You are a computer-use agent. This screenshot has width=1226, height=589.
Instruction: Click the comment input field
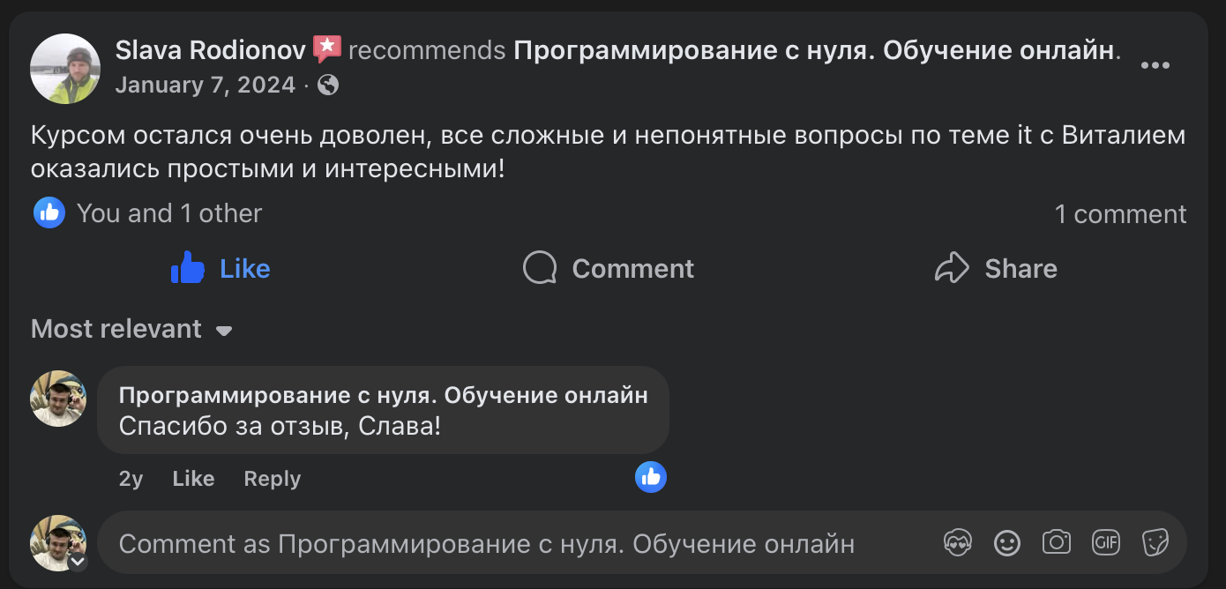485,543
